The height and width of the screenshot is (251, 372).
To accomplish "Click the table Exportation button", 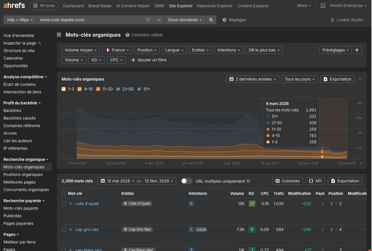I will (x=345, y=181).
